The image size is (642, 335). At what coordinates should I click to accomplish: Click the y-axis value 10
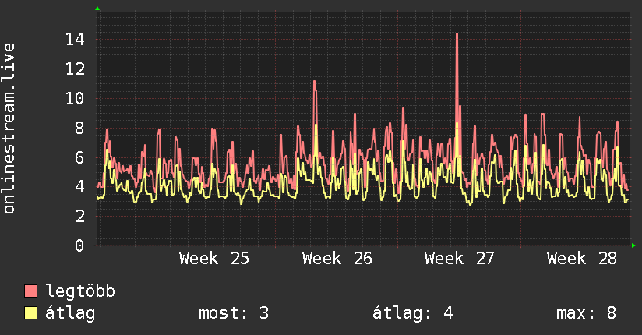(75, 99)
